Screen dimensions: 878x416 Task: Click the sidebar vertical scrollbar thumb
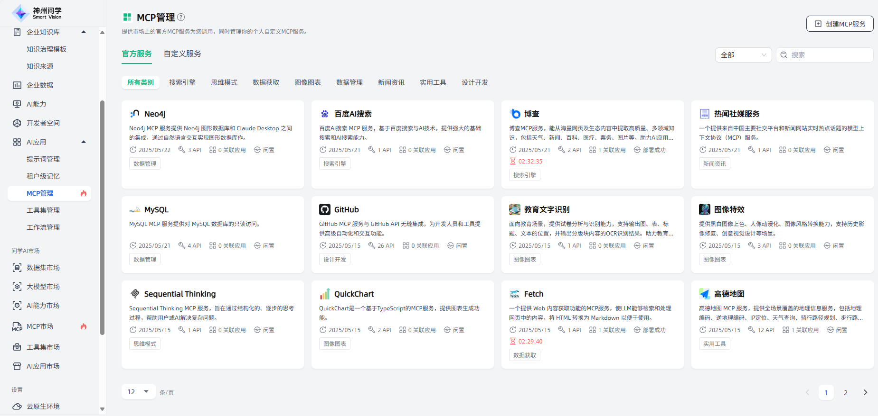click(x=102, y=218)
